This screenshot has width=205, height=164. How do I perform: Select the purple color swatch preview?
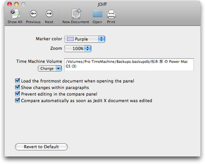click(70, 39)
